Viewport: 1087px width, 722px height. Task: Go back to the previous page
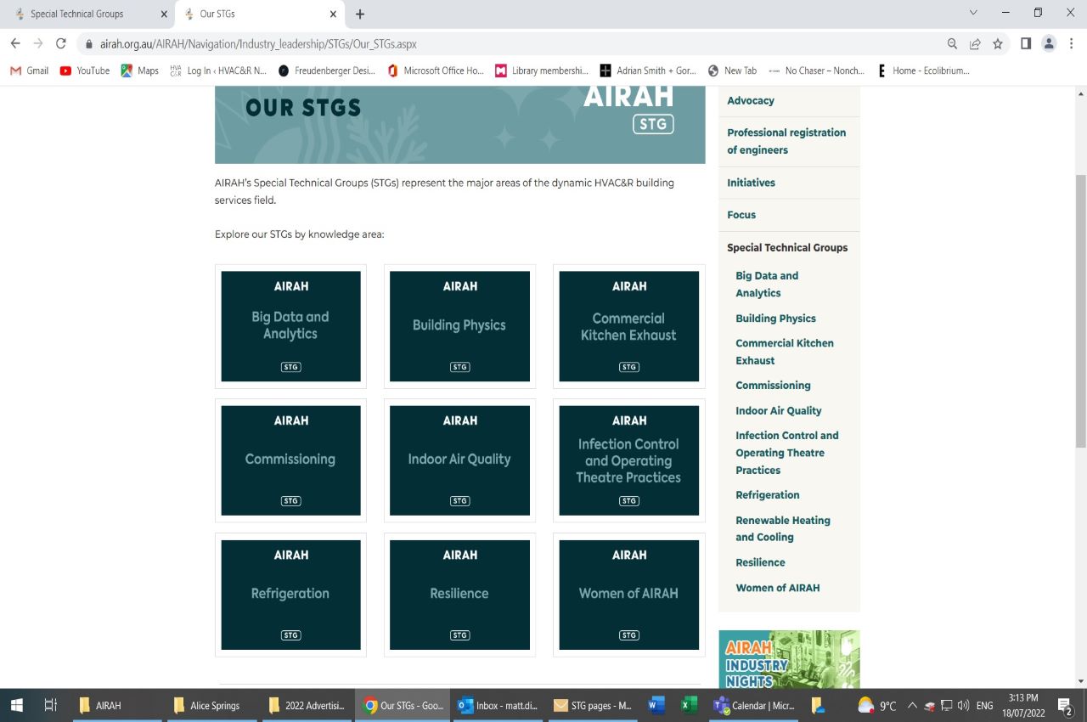click(x=15, y=43)
